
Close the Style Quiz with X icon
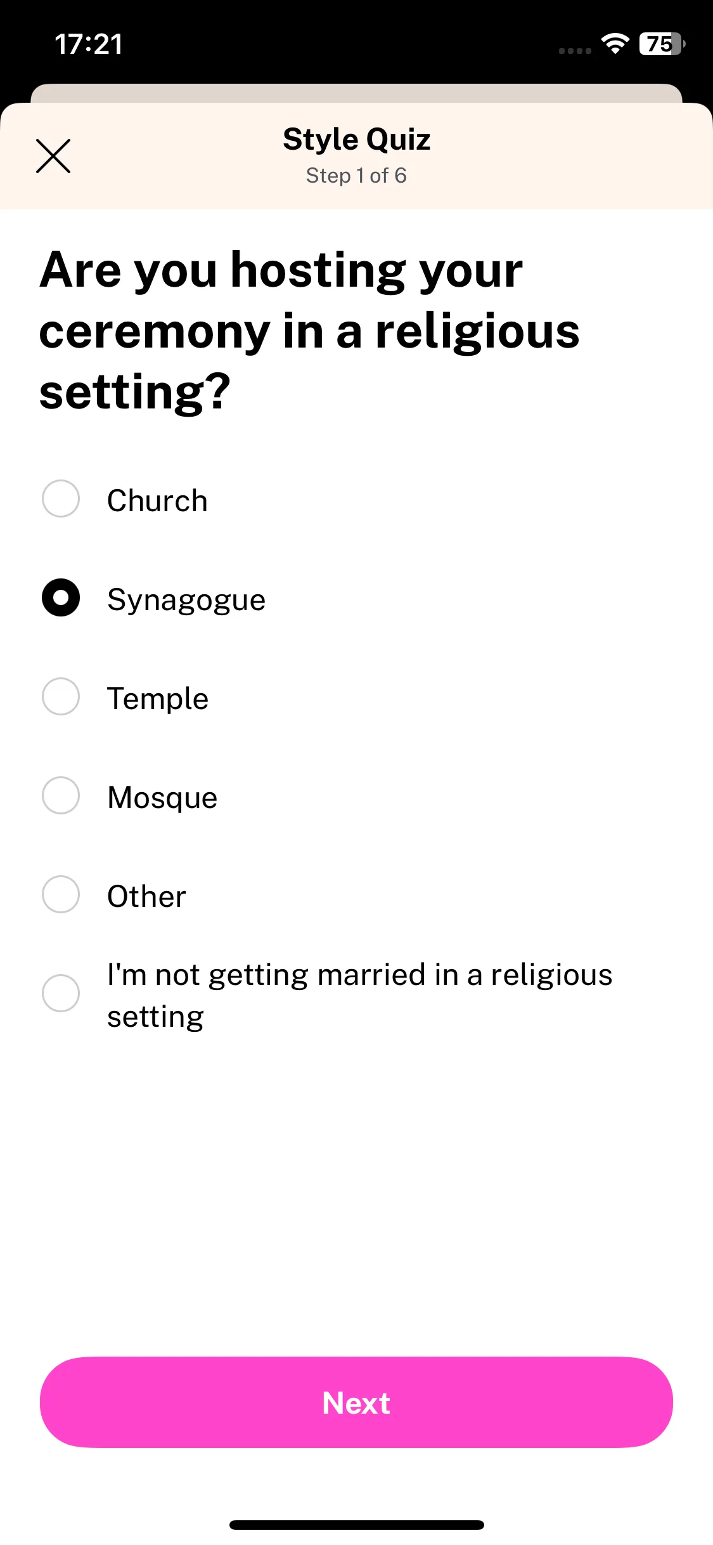[53, 156]
